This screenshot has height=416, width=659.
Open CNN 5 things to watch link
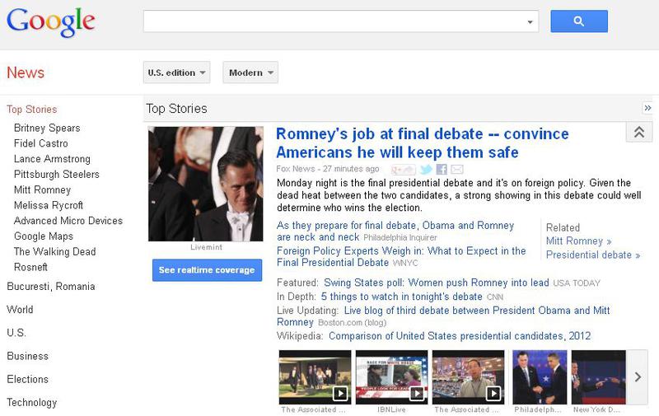[401, 297]
